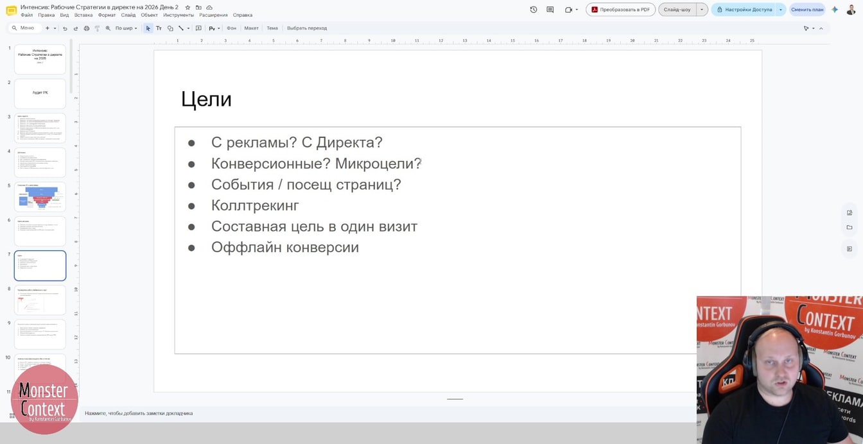Click the 'Фон' background button
863x444 pixels.
click(232, 28)
